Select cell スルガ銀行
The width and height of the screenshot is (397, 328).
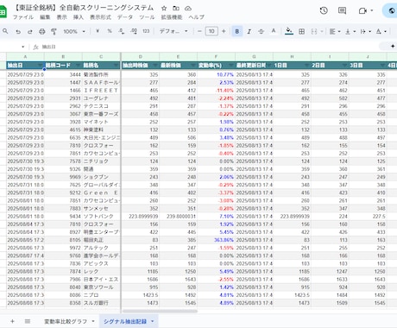(x=101, y=303)
